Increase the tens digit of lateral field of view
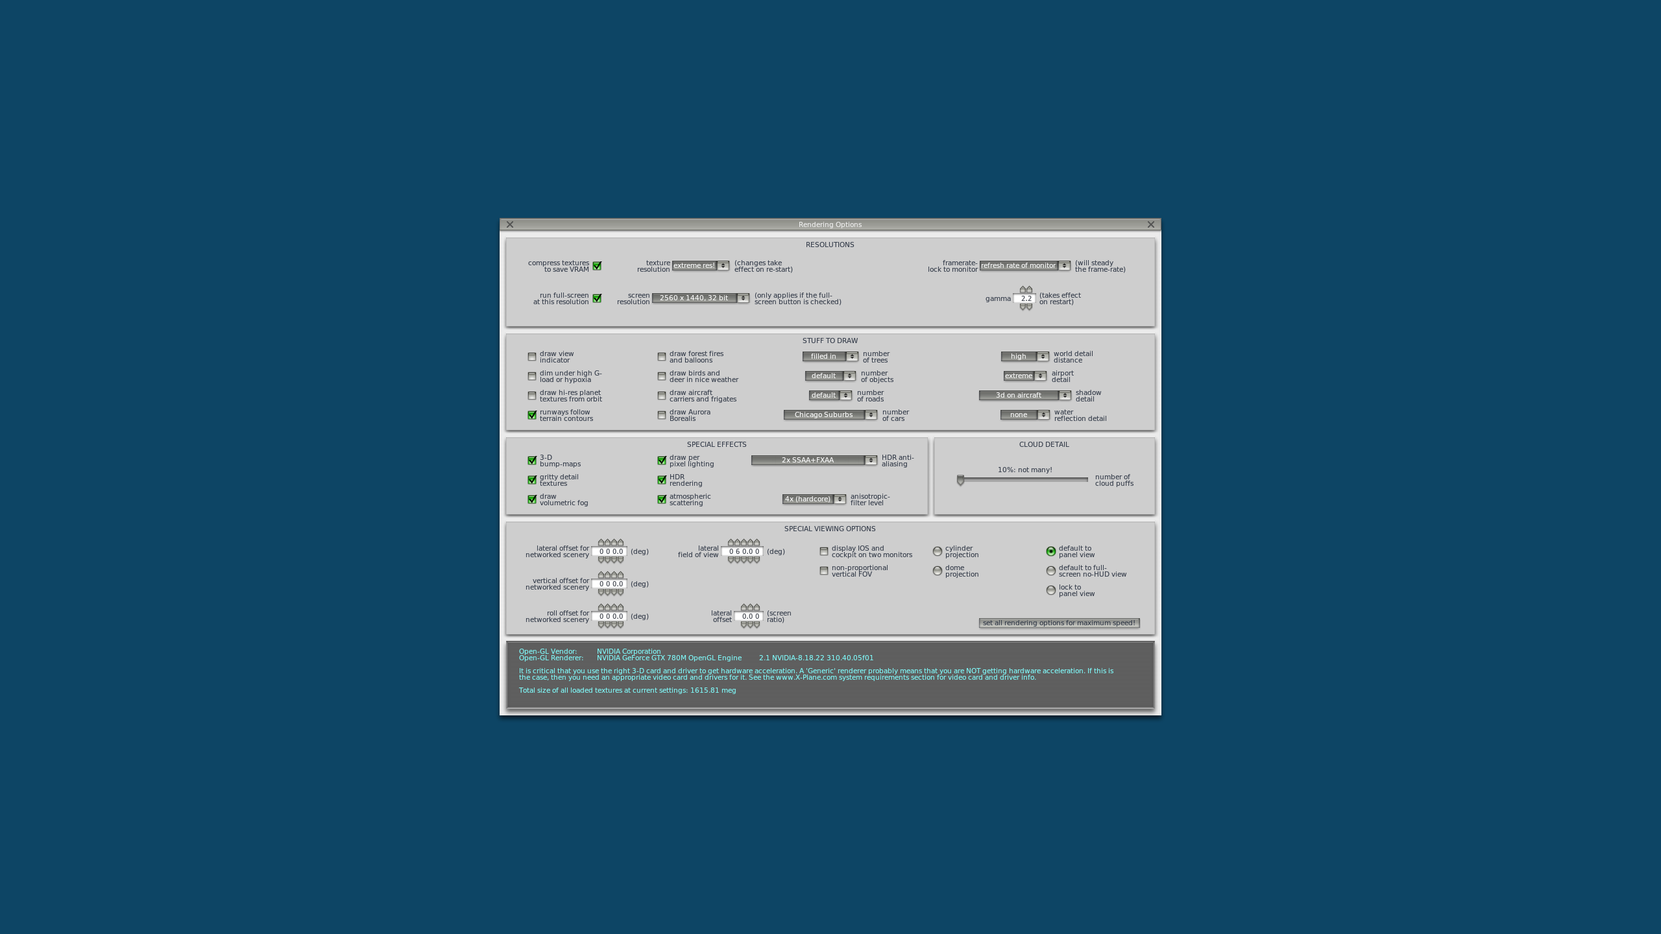The width and height of the screenshot is (1661, 934). (x=737, y=542)
